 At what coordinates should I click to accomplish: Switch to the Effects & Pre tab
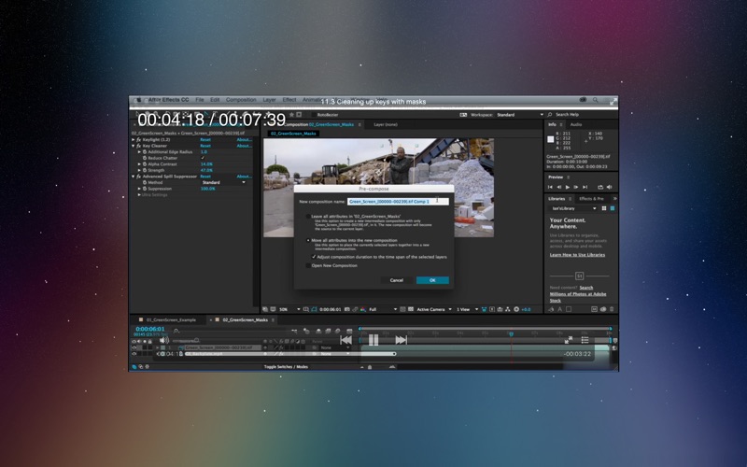[591, 199]
